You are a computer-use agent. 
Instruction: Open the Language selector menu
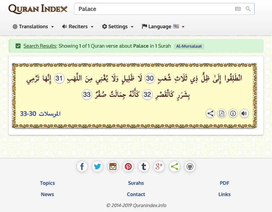(x=163, y=26)
